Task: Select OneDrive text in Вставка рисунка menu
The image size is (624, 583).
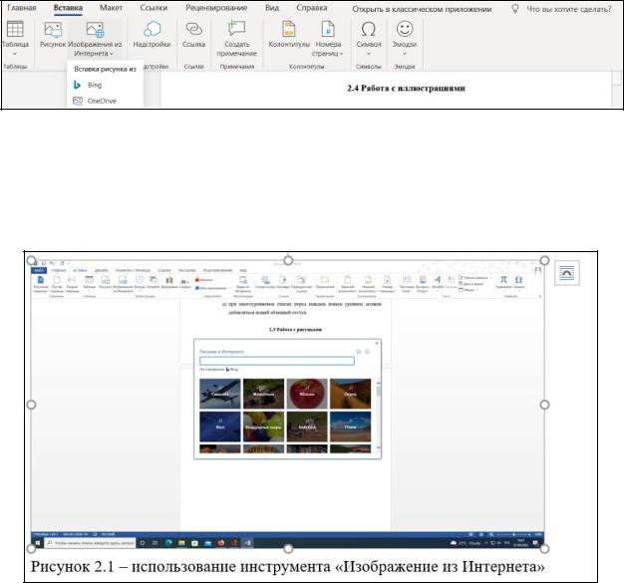Action: click(x=102, y=101)
